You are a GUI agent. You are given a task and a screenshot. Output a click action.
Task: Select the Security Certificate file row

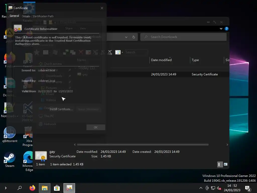click(152, 74)
